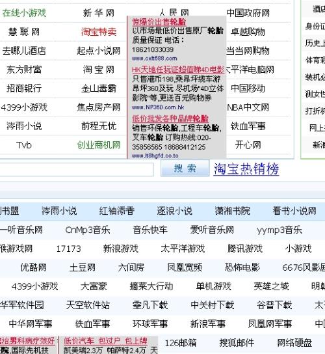This screenshot has height=354, width=325.
Task: Open ad headline 惊爆价出售轮胎
Action: [159, 22]
